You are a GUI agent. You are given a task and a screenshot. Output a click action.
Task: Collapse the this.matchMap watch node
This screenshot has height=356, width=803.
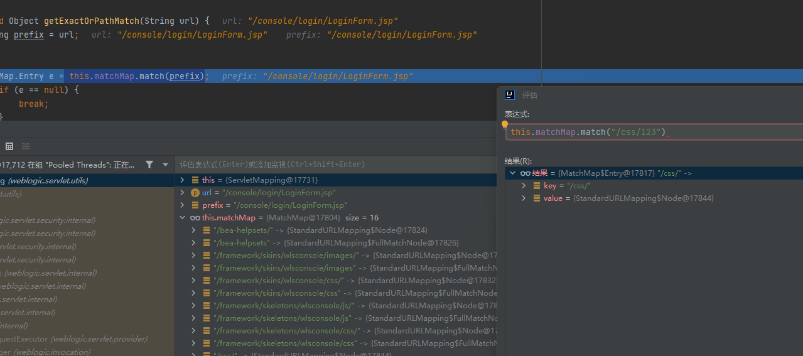[x=183, y=218]
